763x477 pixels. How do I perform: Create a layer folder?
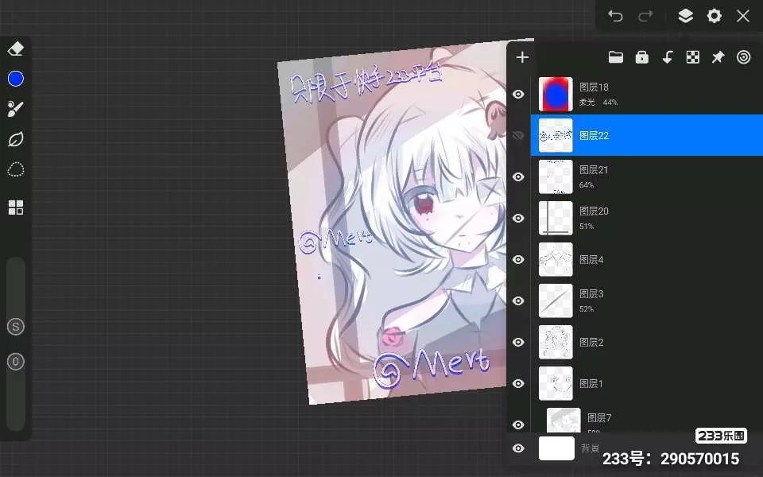(x=615, y=57)
